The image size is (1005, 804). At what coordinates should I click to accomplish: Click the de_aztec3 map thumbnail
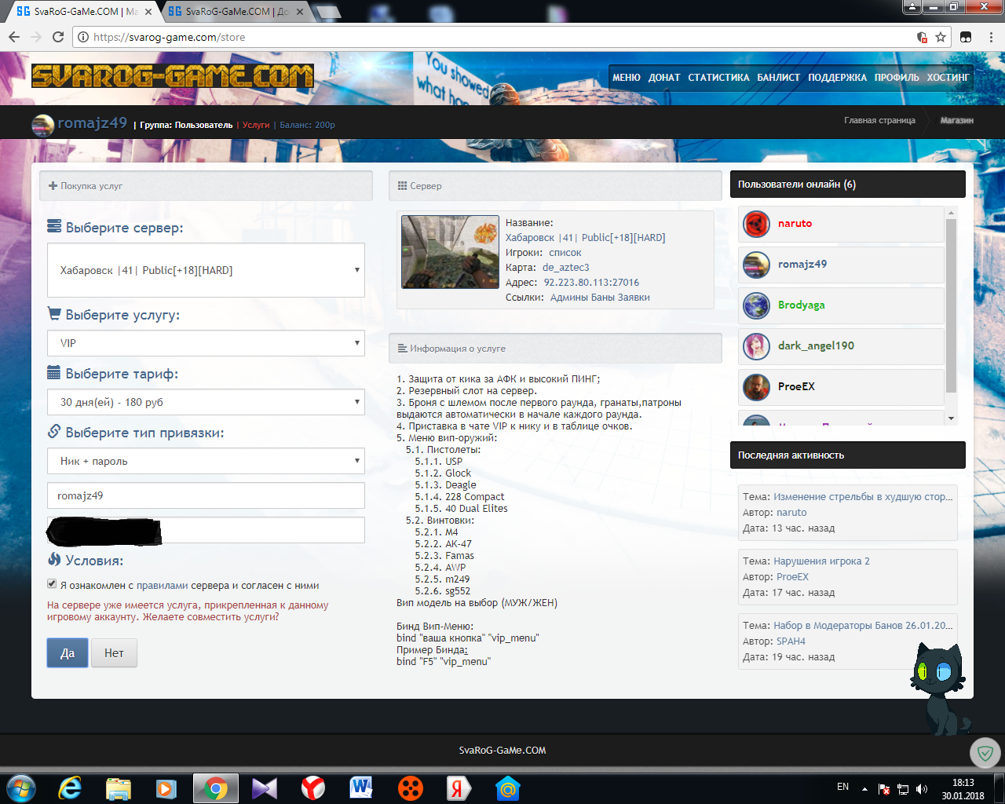(450, 252)
